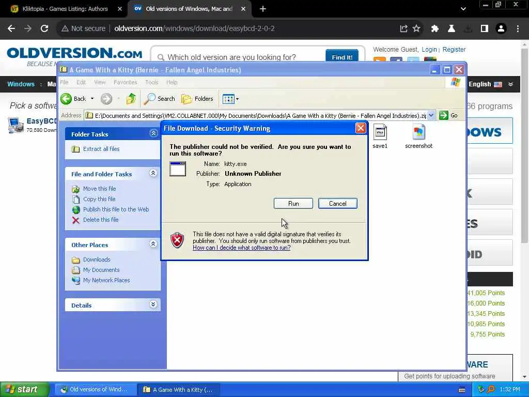This screenshot has width=529, height=397.
Task: Click the magnifier icon in system tray
Action: pyautogui.click(x=491, y=390)
